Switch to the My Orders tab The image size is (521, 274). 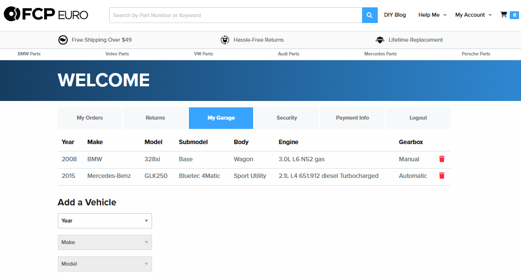(90, 118)
